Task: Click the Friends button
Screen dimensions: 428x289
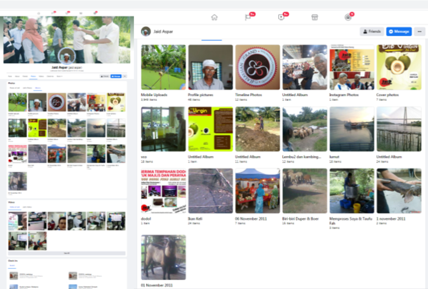Action: pos(372,31)
